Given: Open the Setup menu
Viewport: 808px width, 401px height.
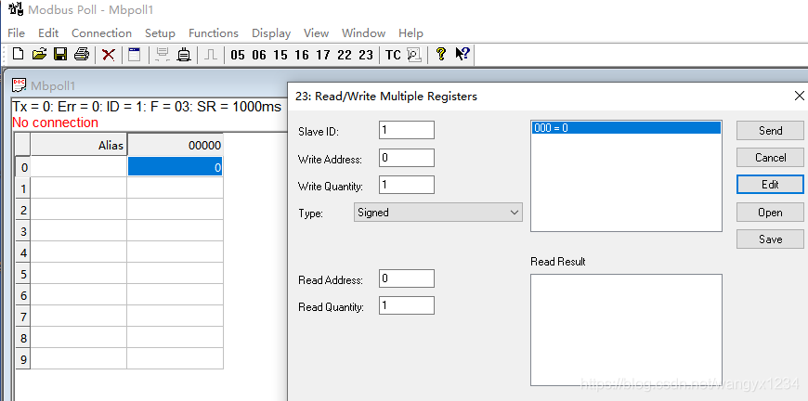Looking at the screenshot, I should click(160, 32).
